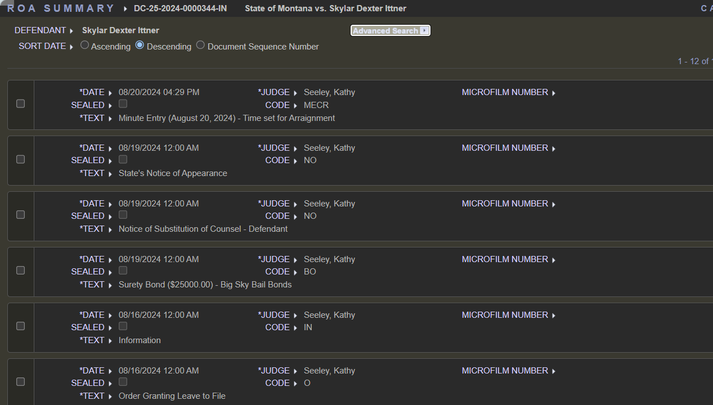This screenshot has height=405, width=713.
Task: Click *JUDGE arrow in Minute Entry row
Action: pyautogui.click(x=295, y=93)
